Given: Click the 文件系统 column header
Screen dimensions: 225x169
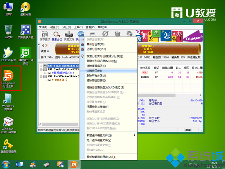Looking at the screenshot, I should 145,68.
